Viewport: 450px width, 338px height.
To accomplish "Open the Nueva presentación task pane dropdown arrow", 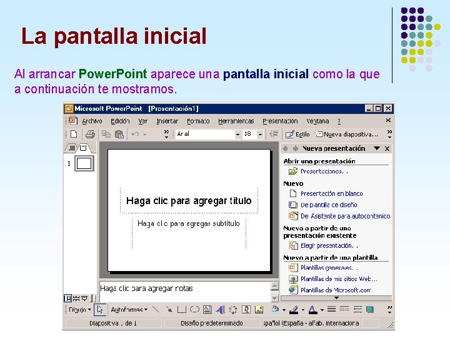I will point(377,148).
